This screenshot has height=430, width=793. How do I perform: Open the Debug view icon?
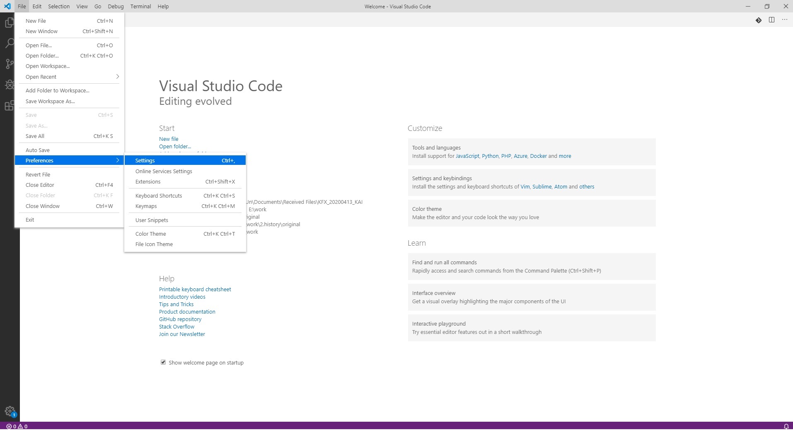(x=10, y=85)
